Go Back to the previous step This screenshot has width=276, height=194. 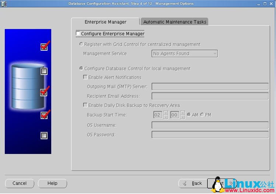coord(192,183)
